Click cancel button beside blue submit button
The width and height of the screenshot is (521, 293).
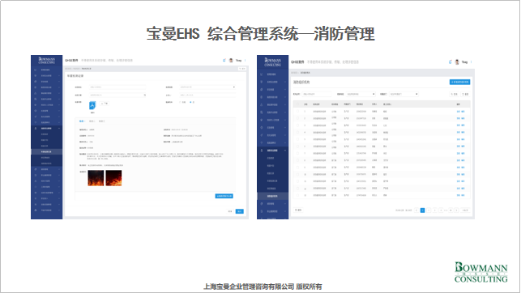point(230,211)
